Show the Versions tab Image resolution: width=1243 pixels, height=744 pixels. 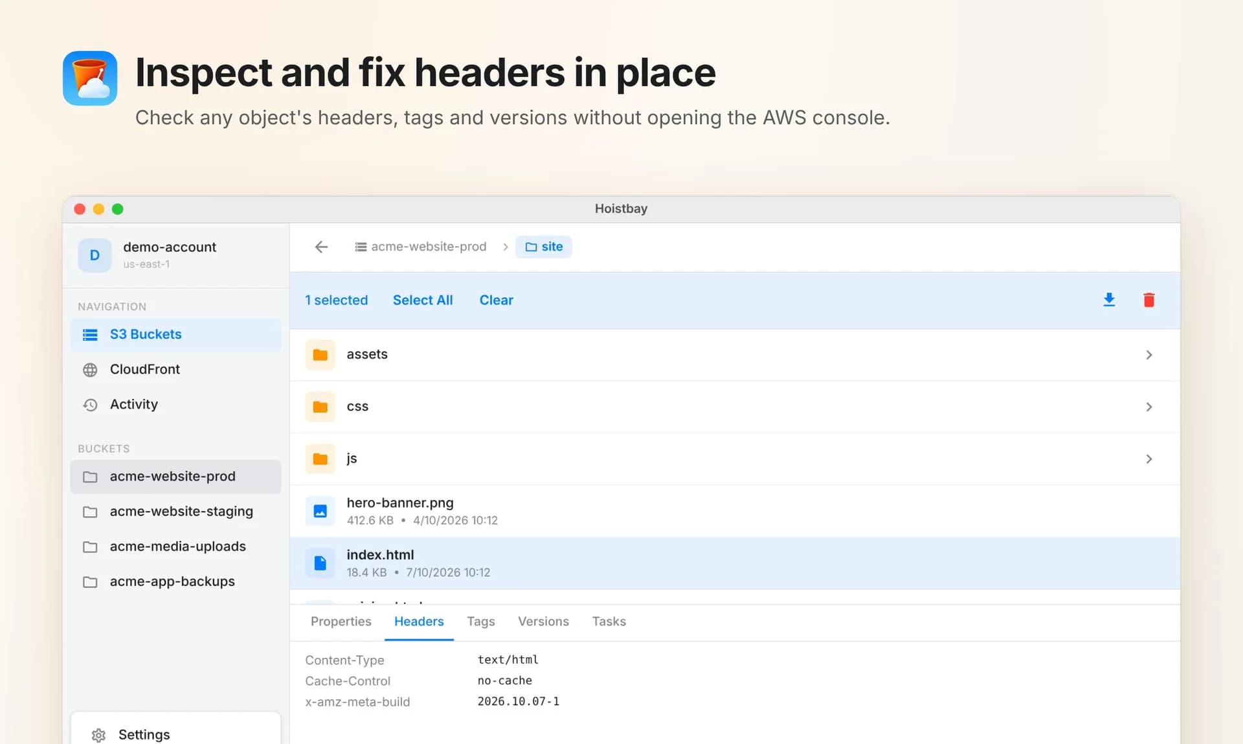point(543,622)
